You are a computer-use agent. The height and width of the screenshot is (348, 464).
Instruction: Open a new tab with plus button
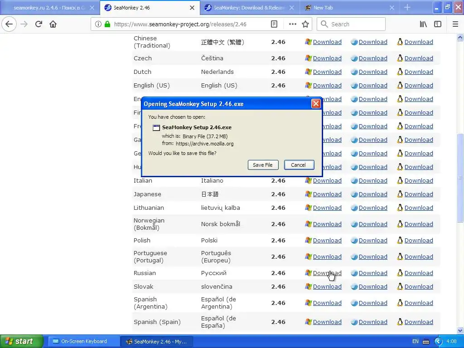(x=407, y=8)
